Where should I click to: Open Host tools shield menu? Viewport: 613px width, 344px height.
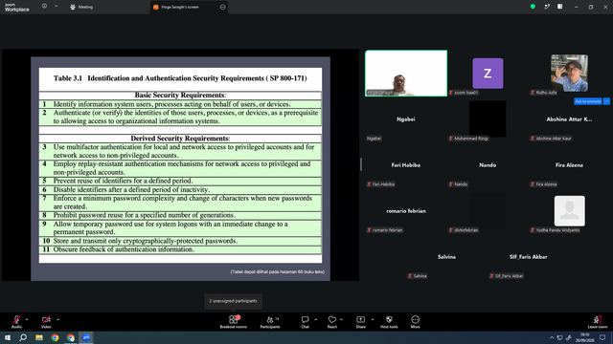coord(389,322)
